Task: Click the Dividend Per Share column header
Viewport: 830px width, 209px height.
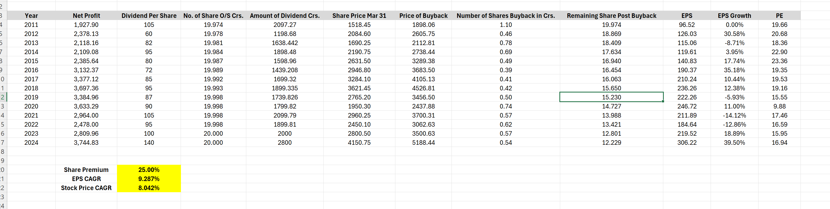Action: pos(149,16)
